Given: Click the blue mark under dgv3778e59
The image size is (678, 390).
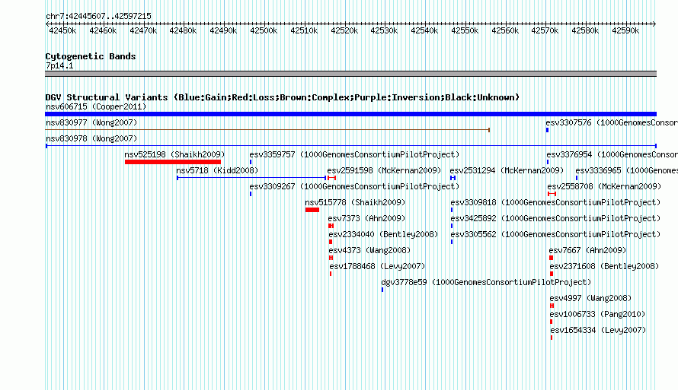Looking at the screenshot, I should pyautogui.click(x=382, y=290).
